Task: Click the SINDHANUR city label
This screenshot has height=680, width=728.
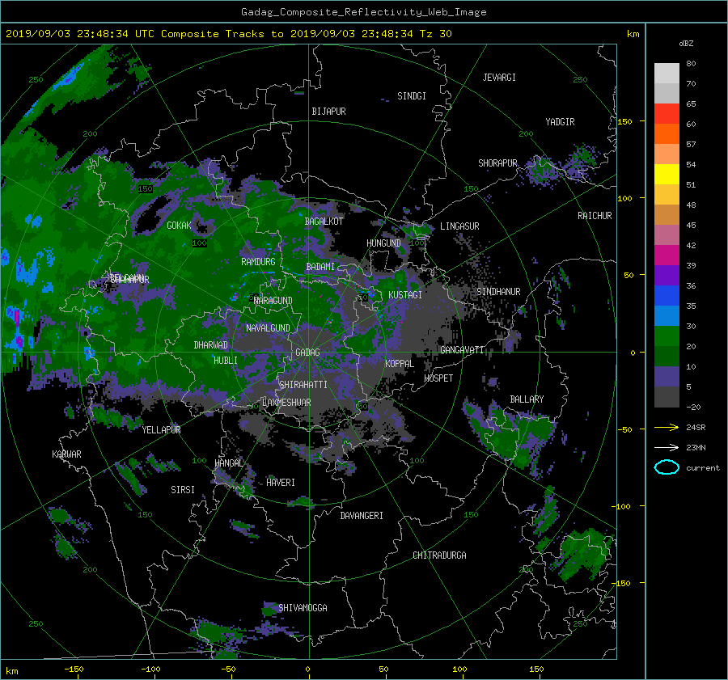Action: (x=498, y=292)
